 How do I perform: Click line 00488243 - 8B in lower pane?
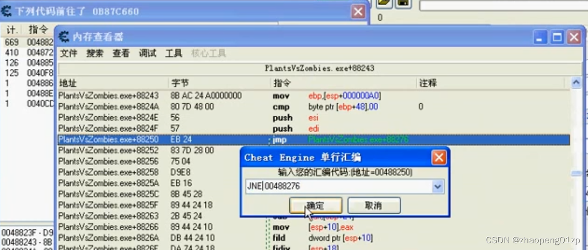coord(27,241)
